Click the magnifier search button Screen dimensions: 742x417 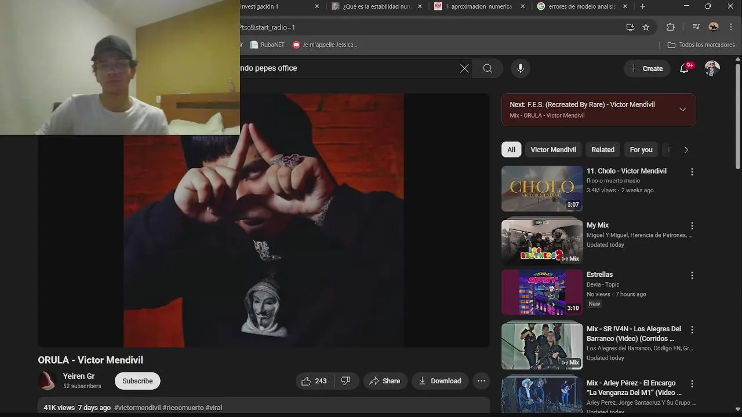[488, 68]
